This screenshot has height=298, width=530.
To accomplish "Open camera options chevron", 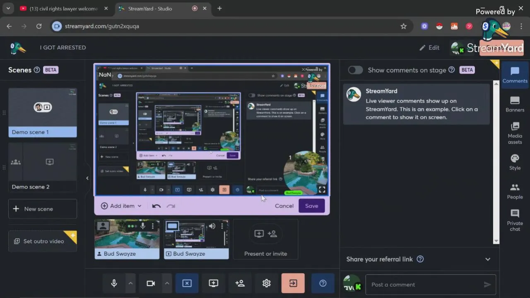I will pyautogui.click(x=167, y=284).
